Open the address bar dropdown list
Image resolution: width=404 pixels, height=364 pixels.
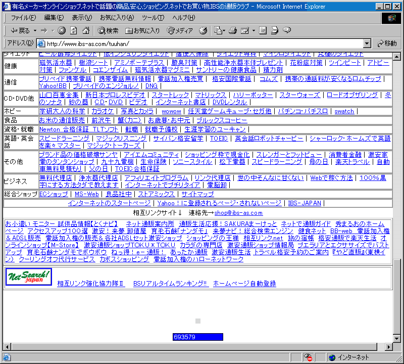pyautogui.click(x=367, y=43)
